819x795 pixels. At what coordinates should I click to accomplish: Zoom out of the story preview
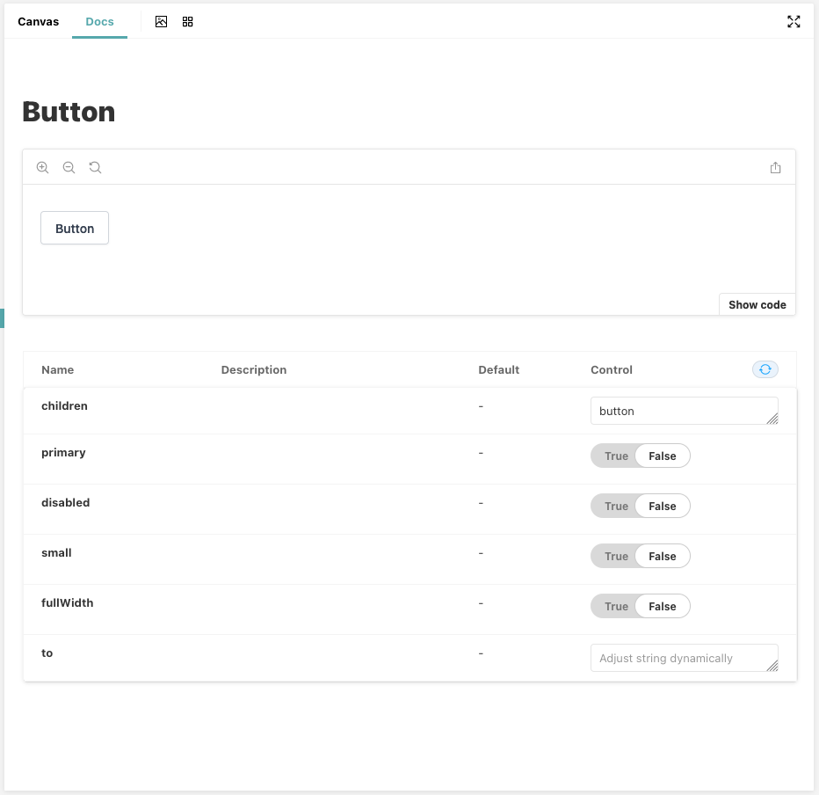69,167
